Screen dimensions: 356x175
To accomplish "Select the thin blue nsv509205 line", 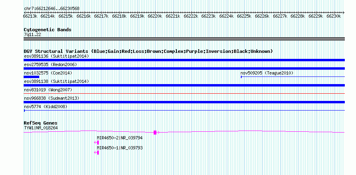I will click(293, 77).
